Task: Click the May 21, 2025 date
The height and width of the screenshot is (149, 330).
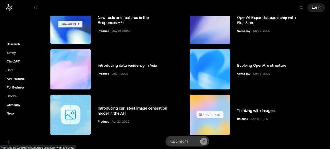Action: click(121, 31)
